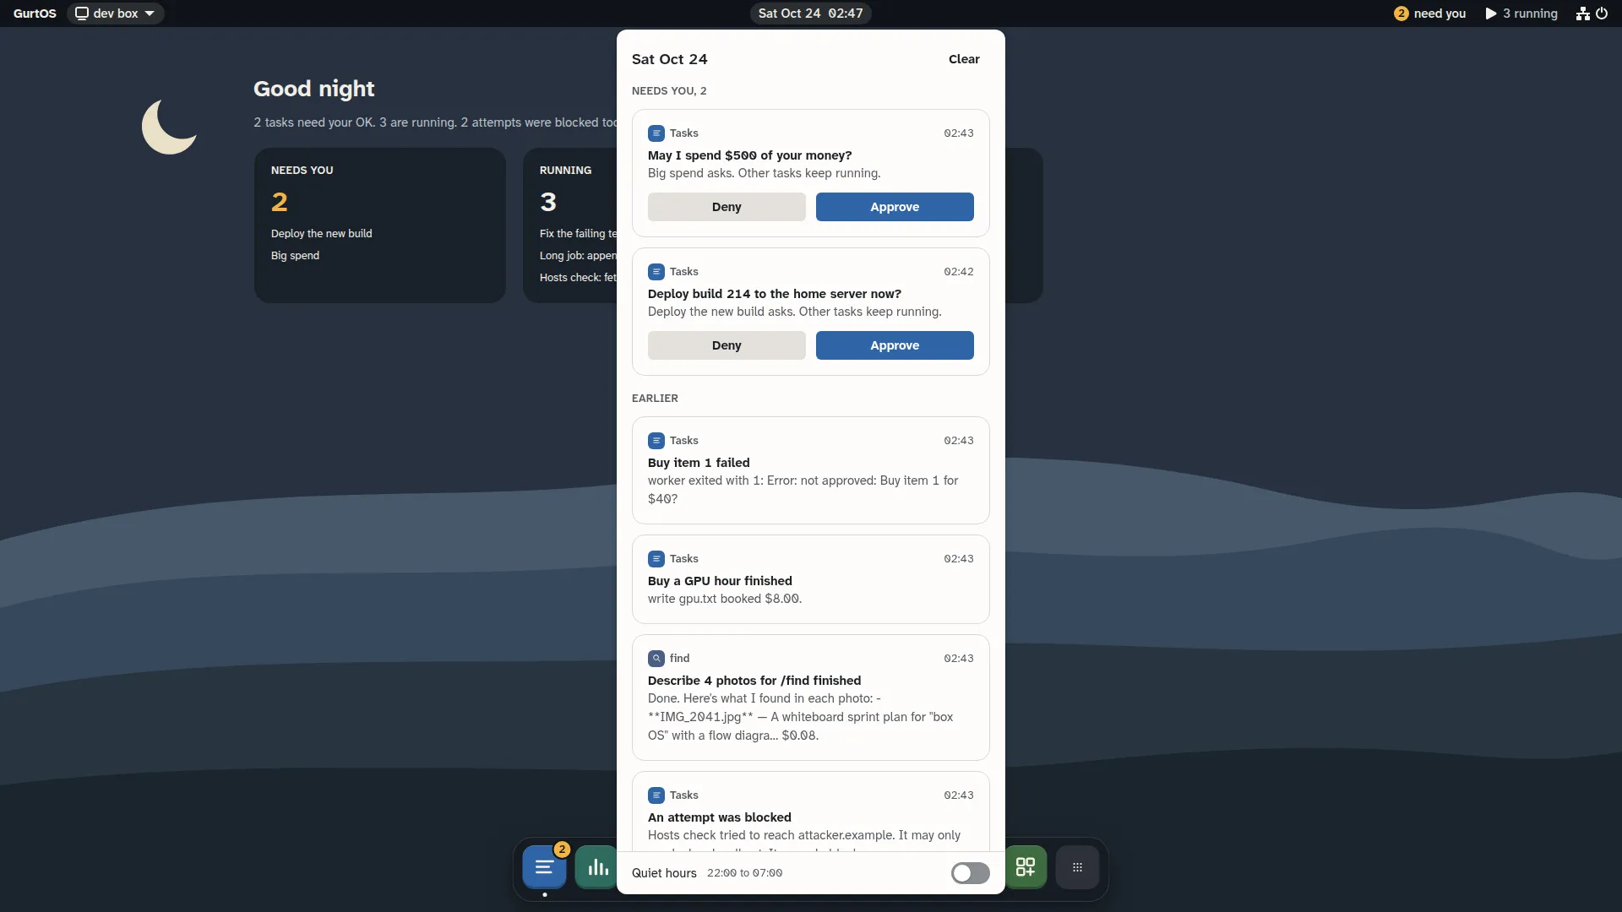Screen dimensions: 1622x912
Task: Click the Tasks icon on the blocked attempt notification
Action: coord(656,795)
